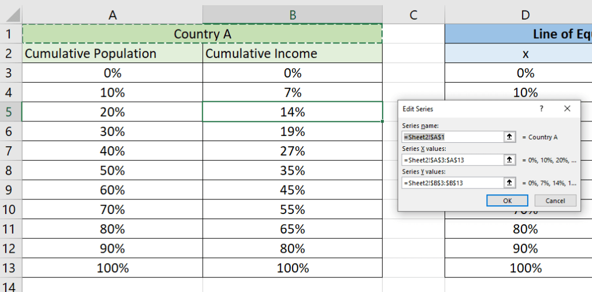This screenshot has height=292, width=592.
Task: Click the range selector icon for Series Y values
Action: [x=509, y=183]
